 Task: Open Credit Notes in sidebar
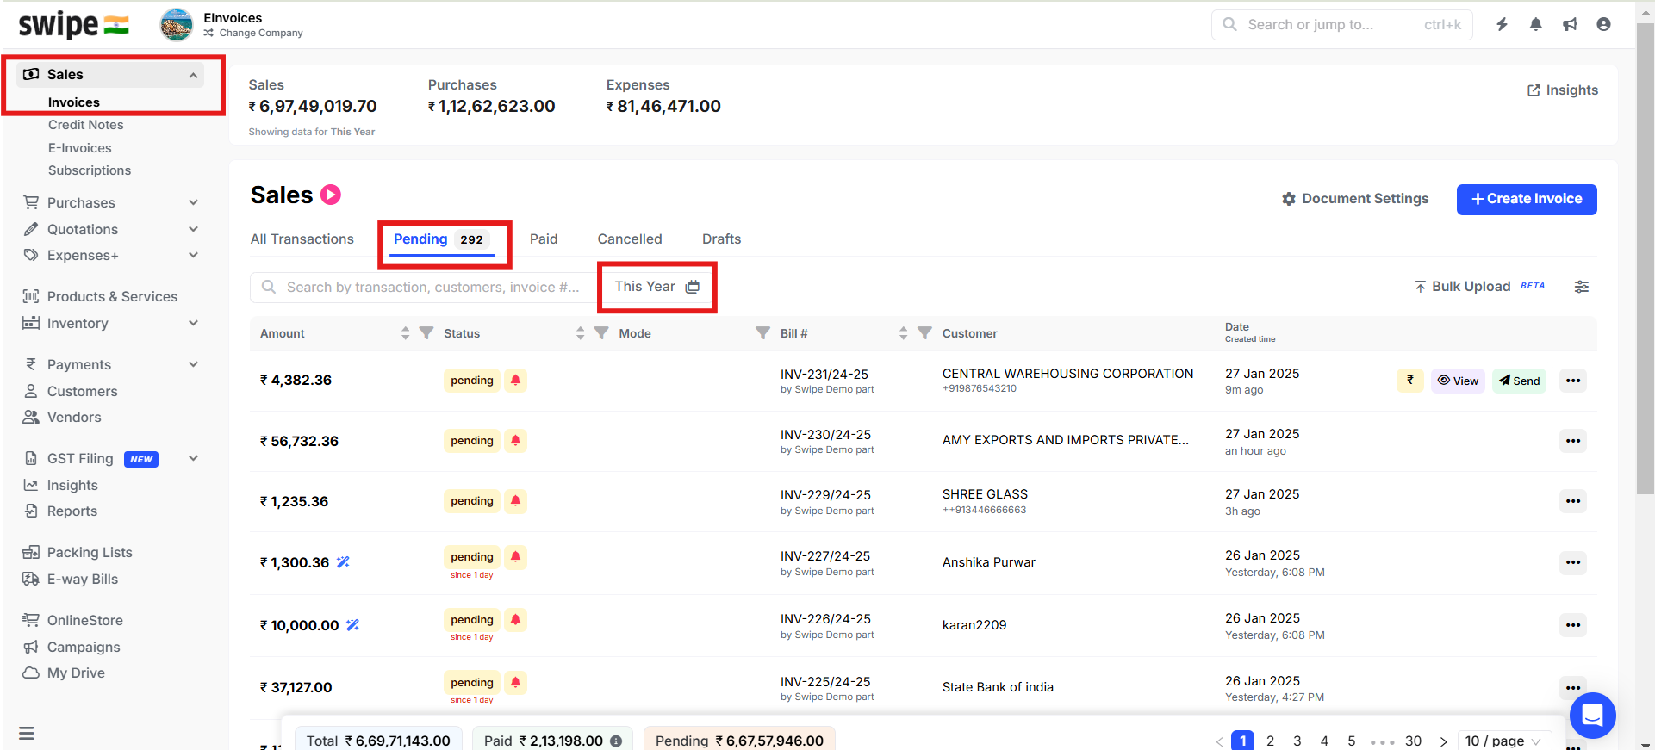tap(85, 125)
